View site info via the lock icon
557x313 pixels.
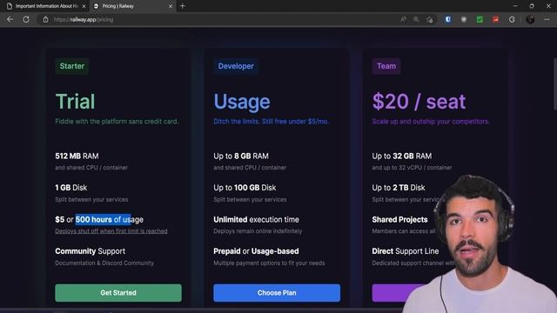click(45, 19)
